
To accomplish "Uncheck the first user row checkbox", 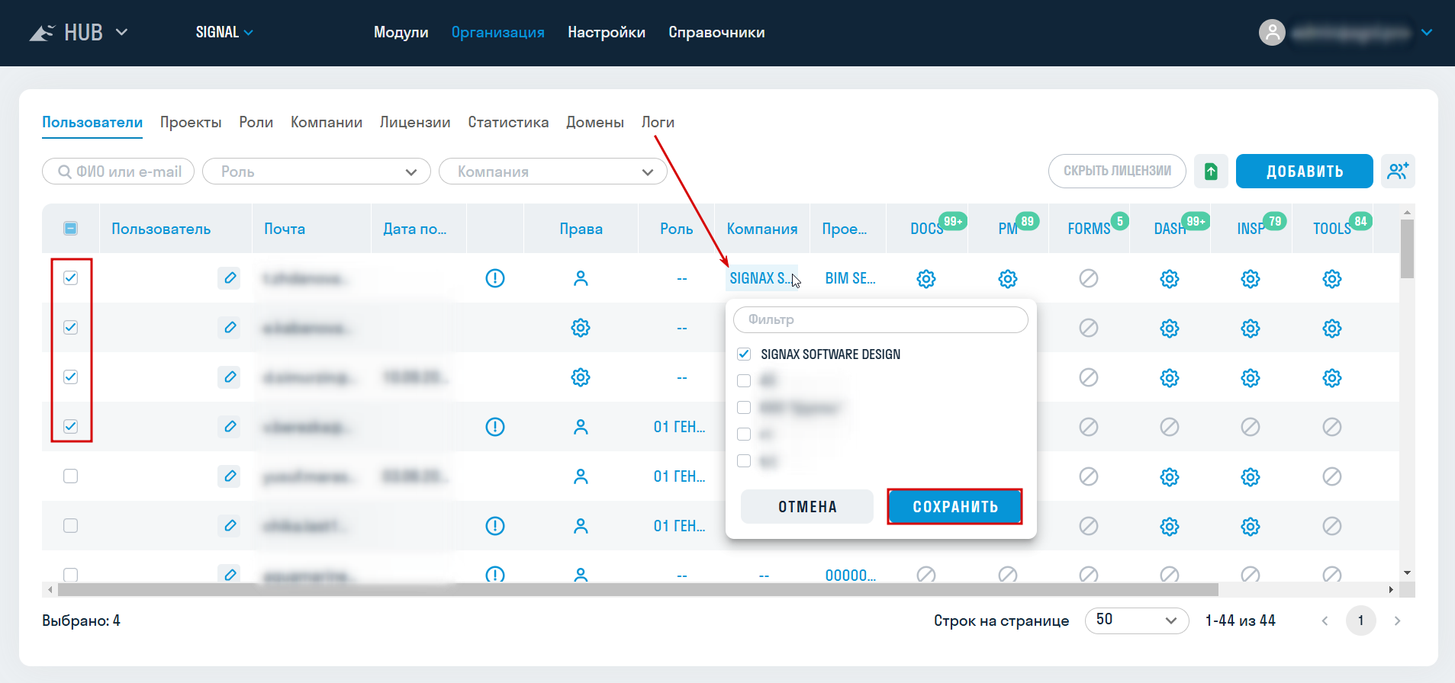I will coord(70,277).
